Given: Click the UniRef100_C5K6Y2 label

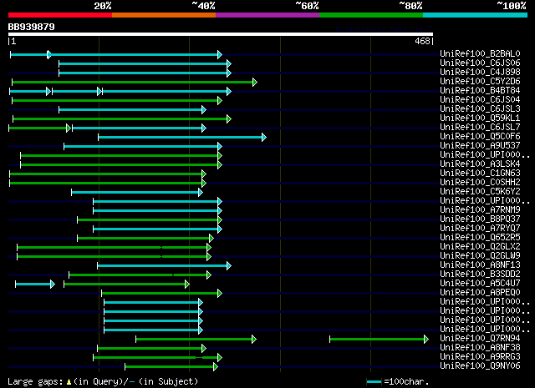Looking at the screenshot, I should tap(480, 192).
